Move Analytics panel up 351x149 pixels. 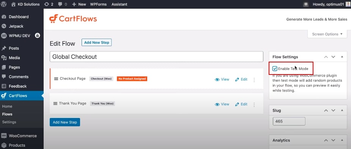(326, 140)
